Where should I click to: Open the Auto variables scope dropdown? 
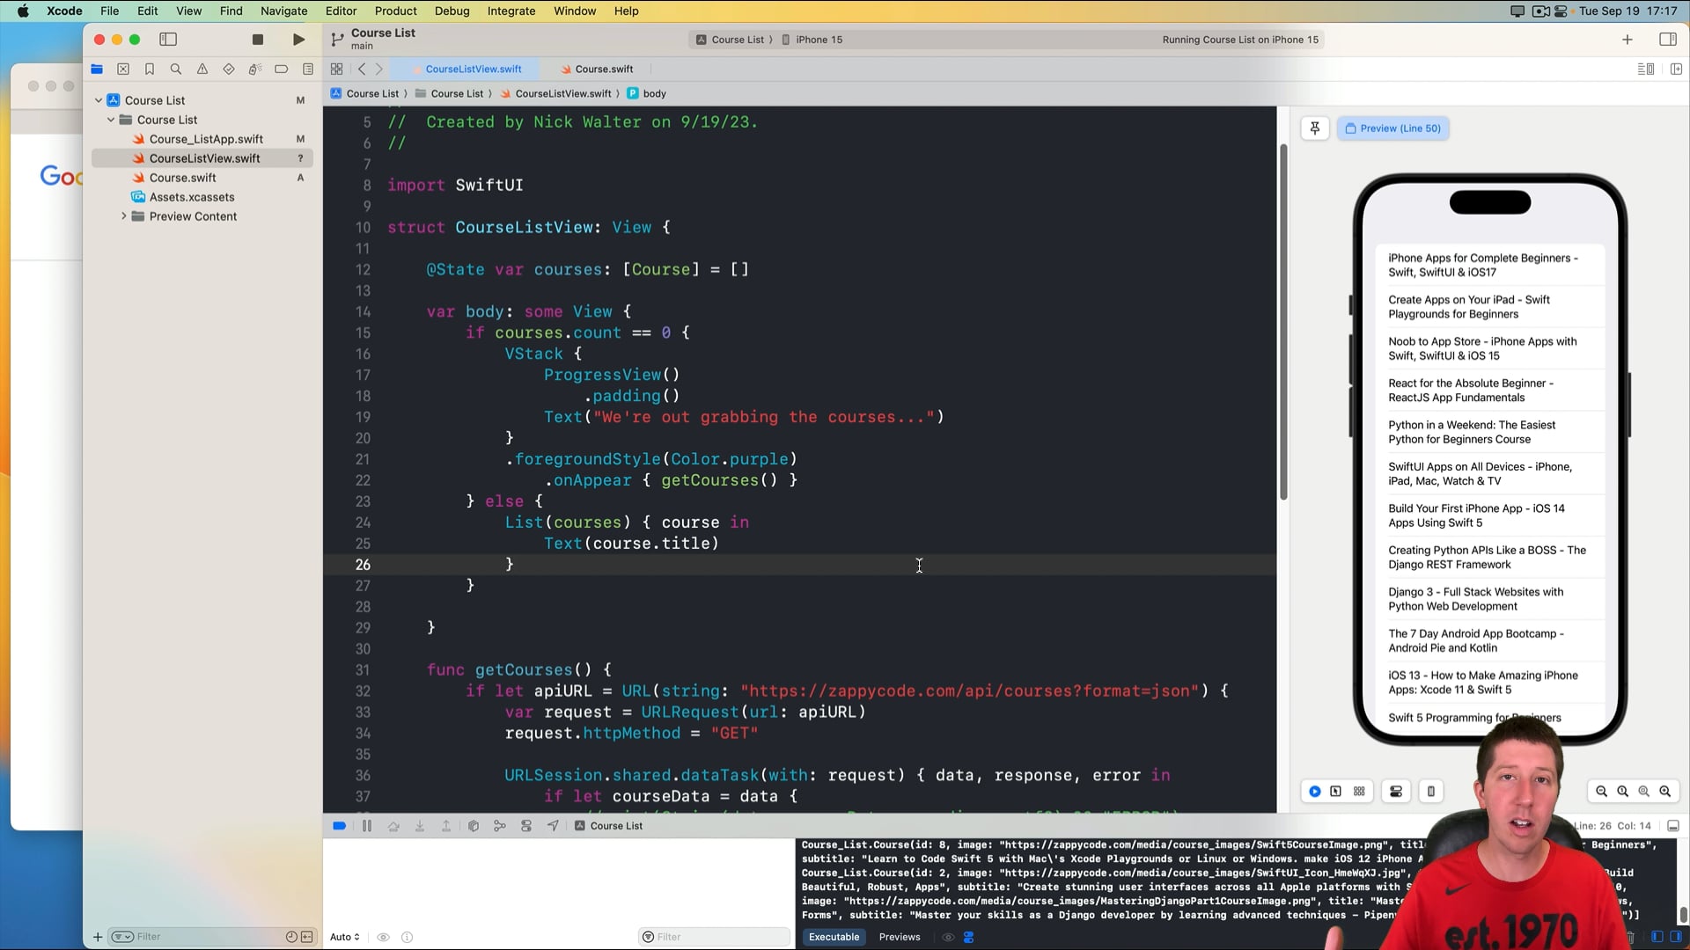(345, 938)
